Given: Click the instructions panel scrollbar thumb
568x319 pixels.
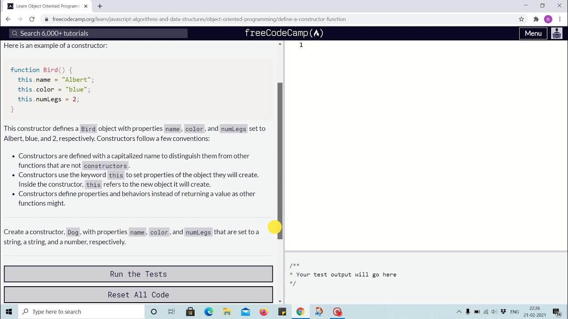Looking at the screenshot, I should point(280,160).
